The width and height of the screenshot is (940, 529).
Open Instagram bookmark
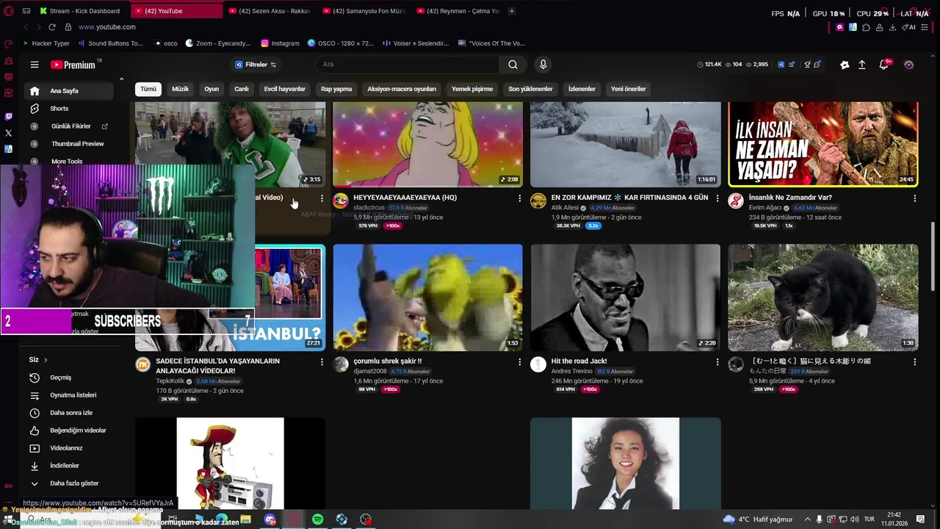tap(280, 43)
